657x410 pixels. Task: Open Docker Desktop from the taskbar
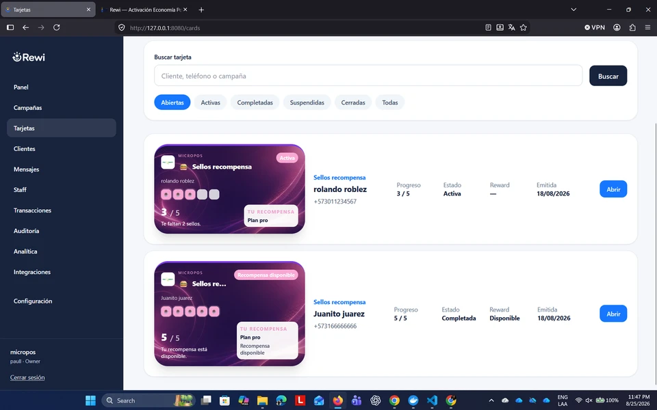coord(413,400)
